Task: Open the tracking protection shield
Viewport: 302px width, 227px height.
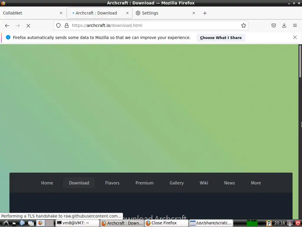Action: (x=58, y=25)
